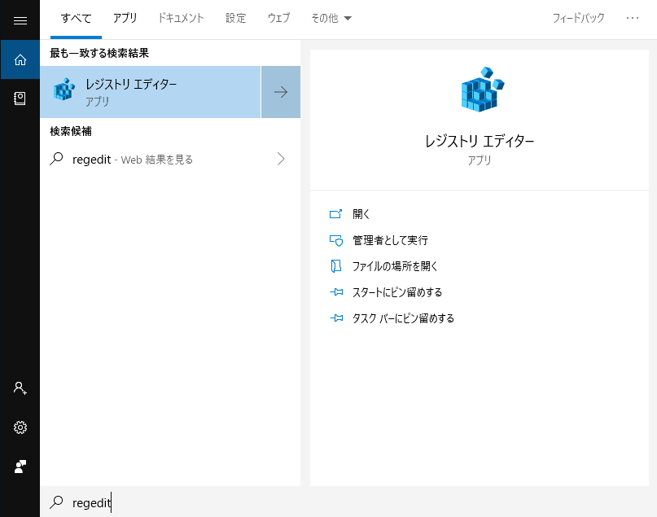Click the feedback person icon in sidebar
The height and width of the screenshot is (517, 657).
pos(20,467)
